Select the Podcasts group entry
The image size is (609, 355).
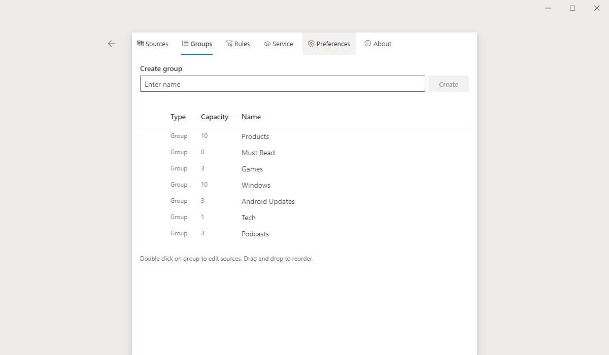point(255,233)
